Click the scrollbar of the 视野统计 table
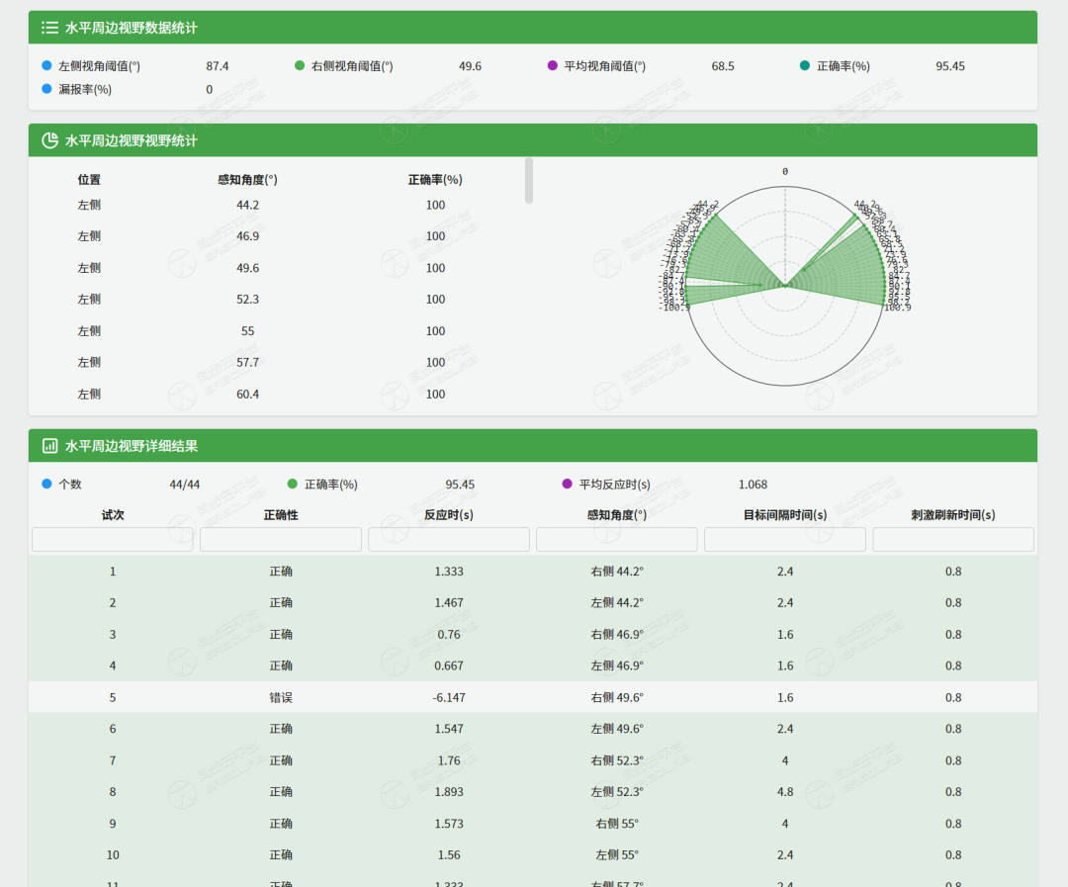This screenshot has height=887, width=1068. pyautogui.click(x=529, y=181)
